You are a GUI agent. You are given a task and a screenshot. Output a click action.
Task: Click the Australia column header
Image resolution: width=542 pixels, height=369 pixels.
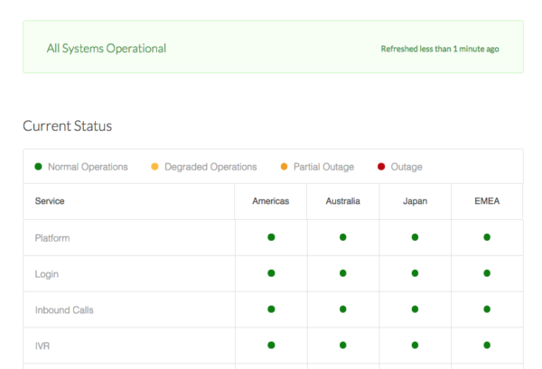pyautogui.click(x=343, y=201)
